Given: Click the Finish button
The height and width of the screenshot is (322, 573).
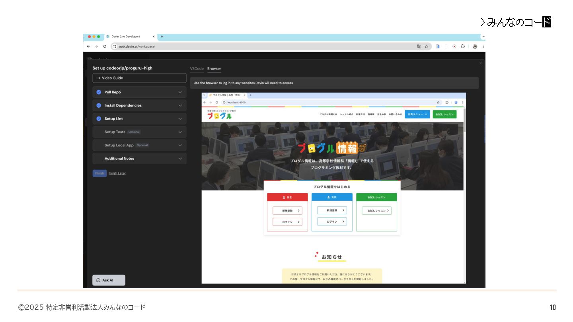Looking at the screenshot, I should [99, 173].
